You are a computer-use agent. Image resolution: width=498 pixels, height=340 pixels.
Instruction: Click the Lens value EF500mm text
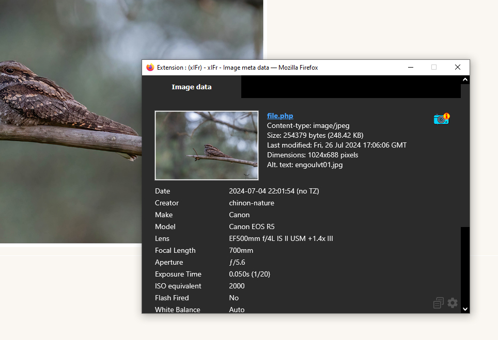281,239
